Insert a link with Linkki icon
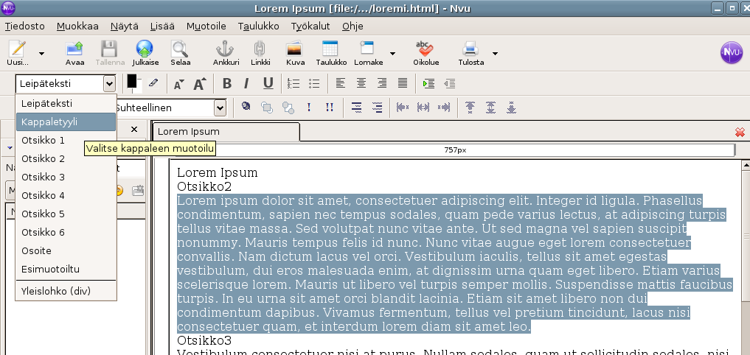 pyautogui.click(x=260, y=52)
